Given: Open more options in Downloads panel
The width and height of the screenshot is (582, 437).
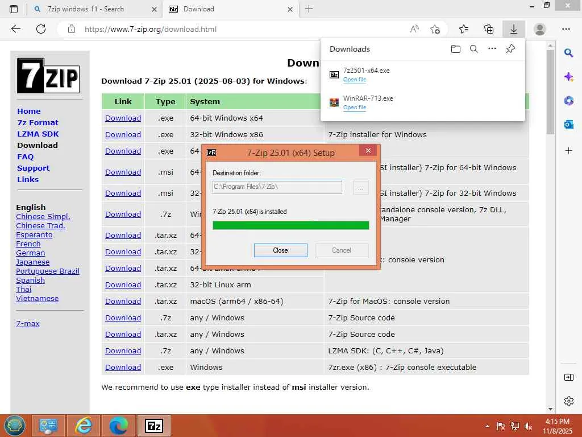Looking at the screenshot, I should point(492,49).
